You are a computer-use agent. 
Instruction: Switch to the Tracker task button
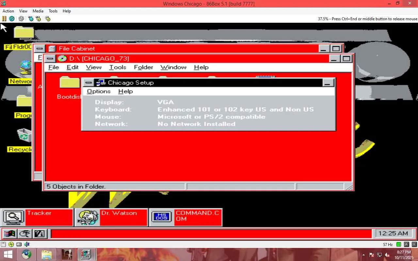tap(37, 217)
